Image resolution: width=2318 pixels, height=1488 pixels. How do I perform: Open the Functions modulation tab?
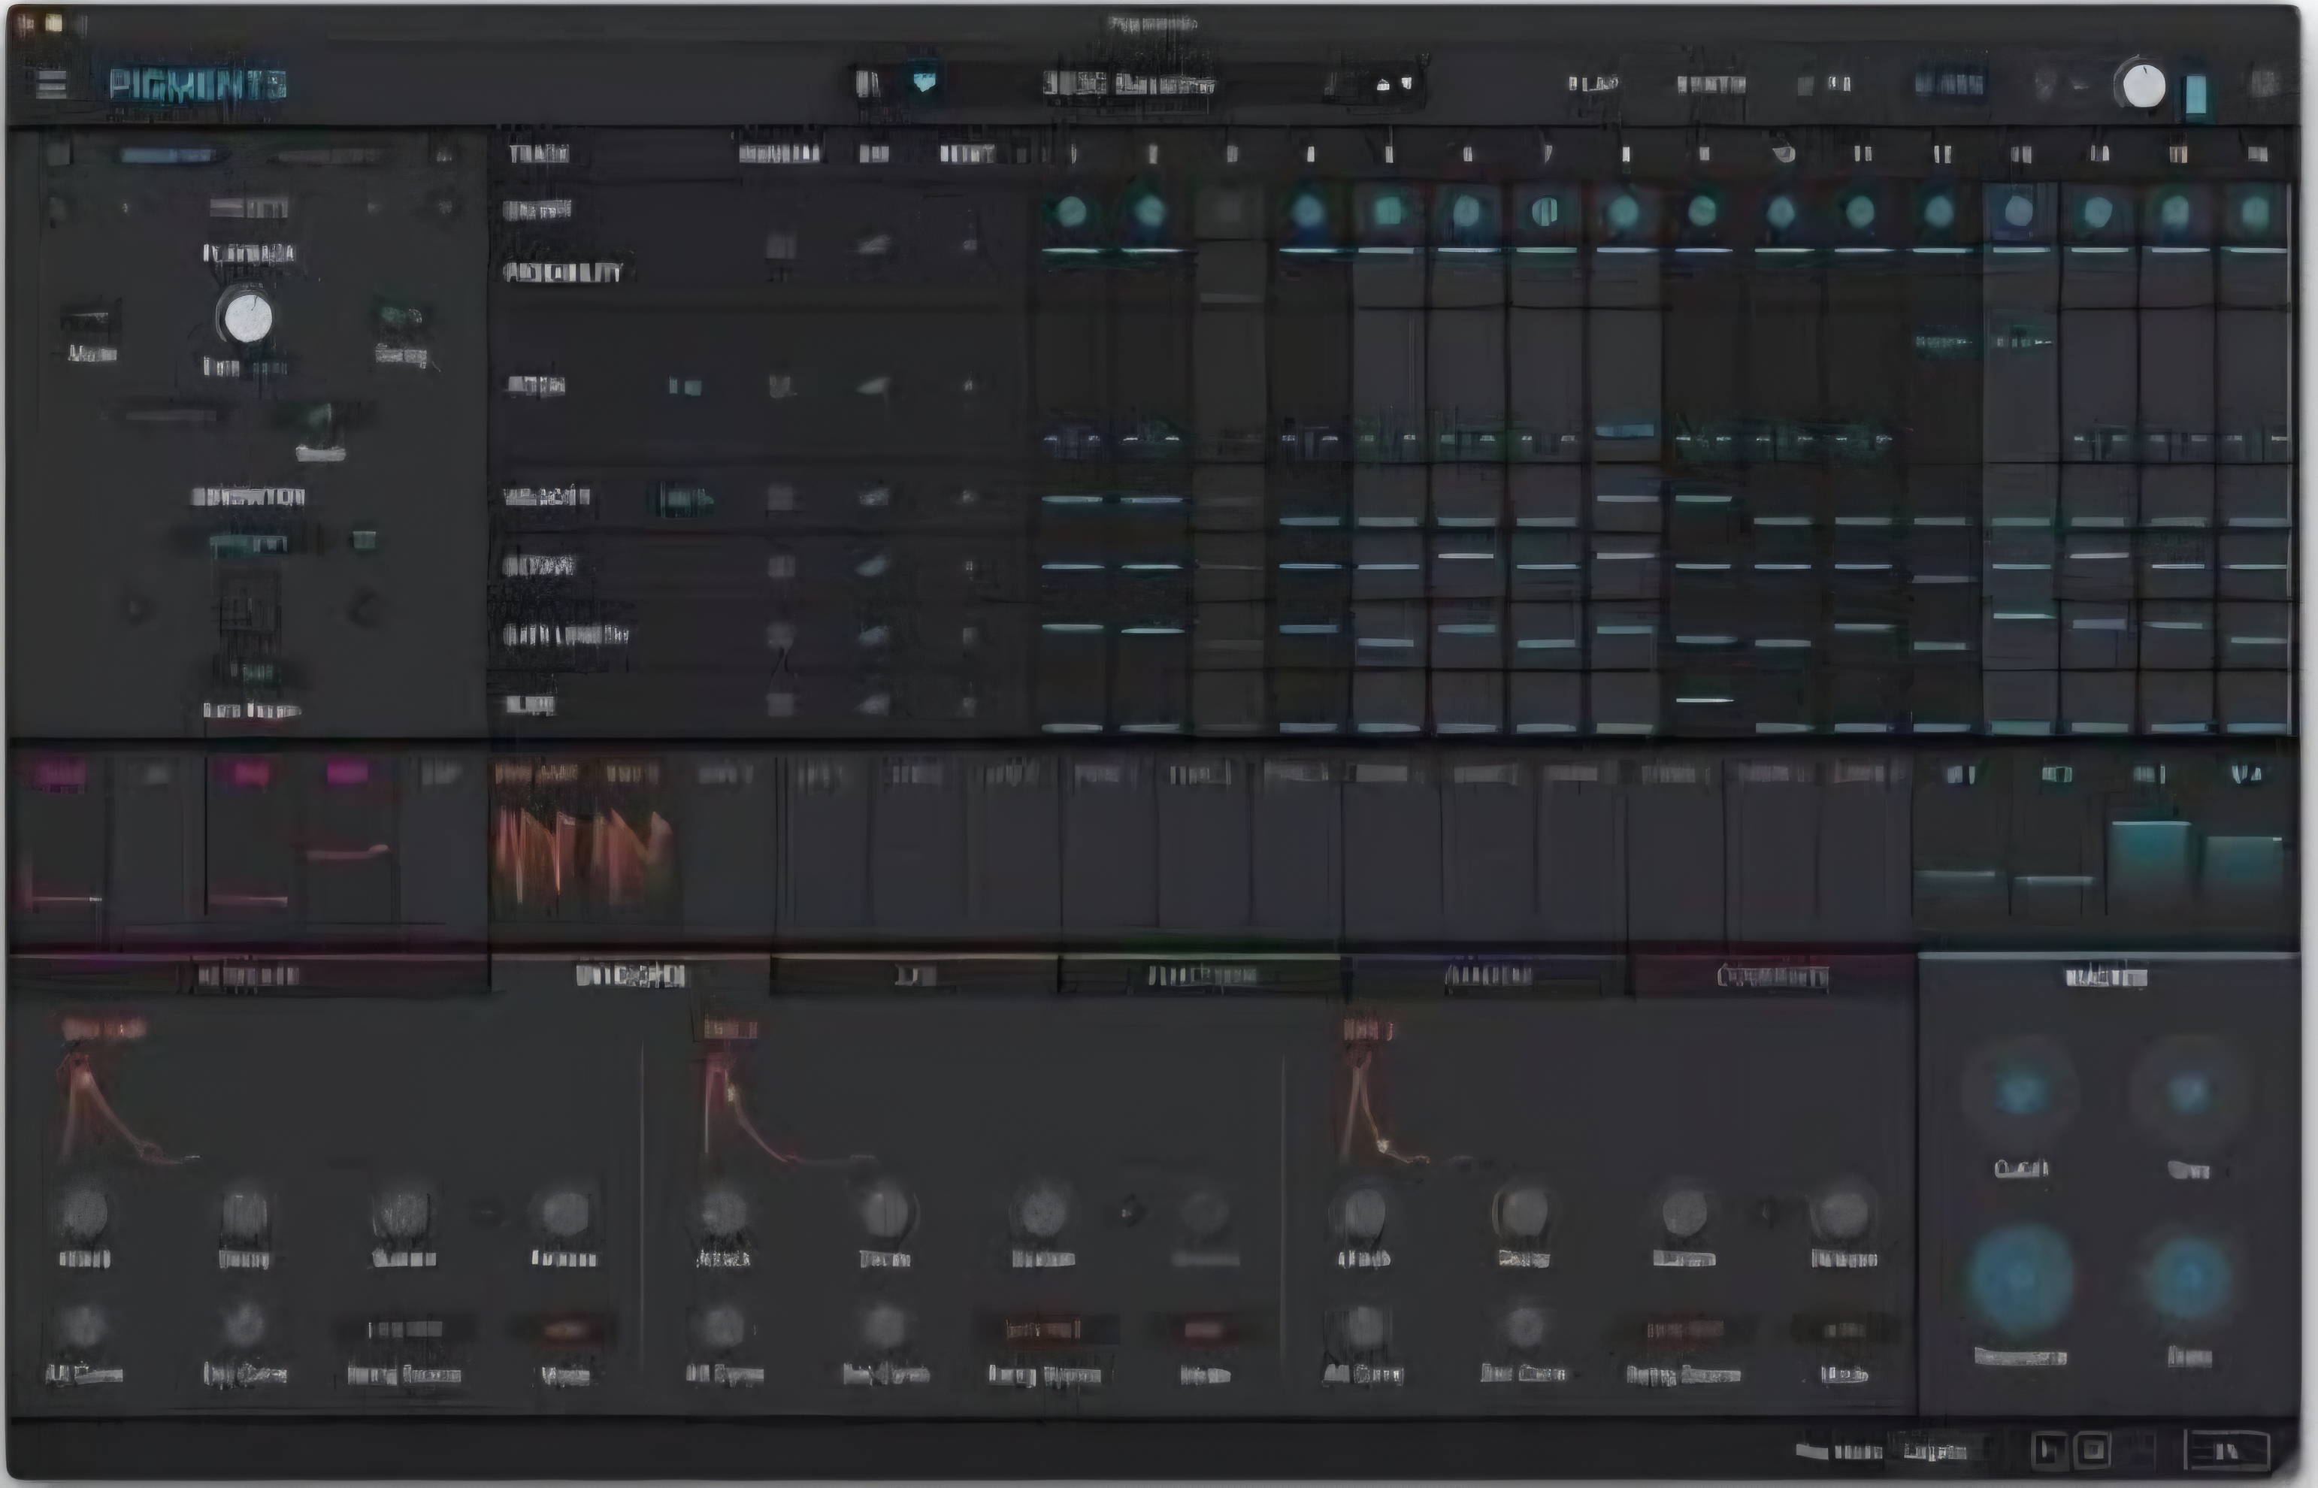(1201, 975)
